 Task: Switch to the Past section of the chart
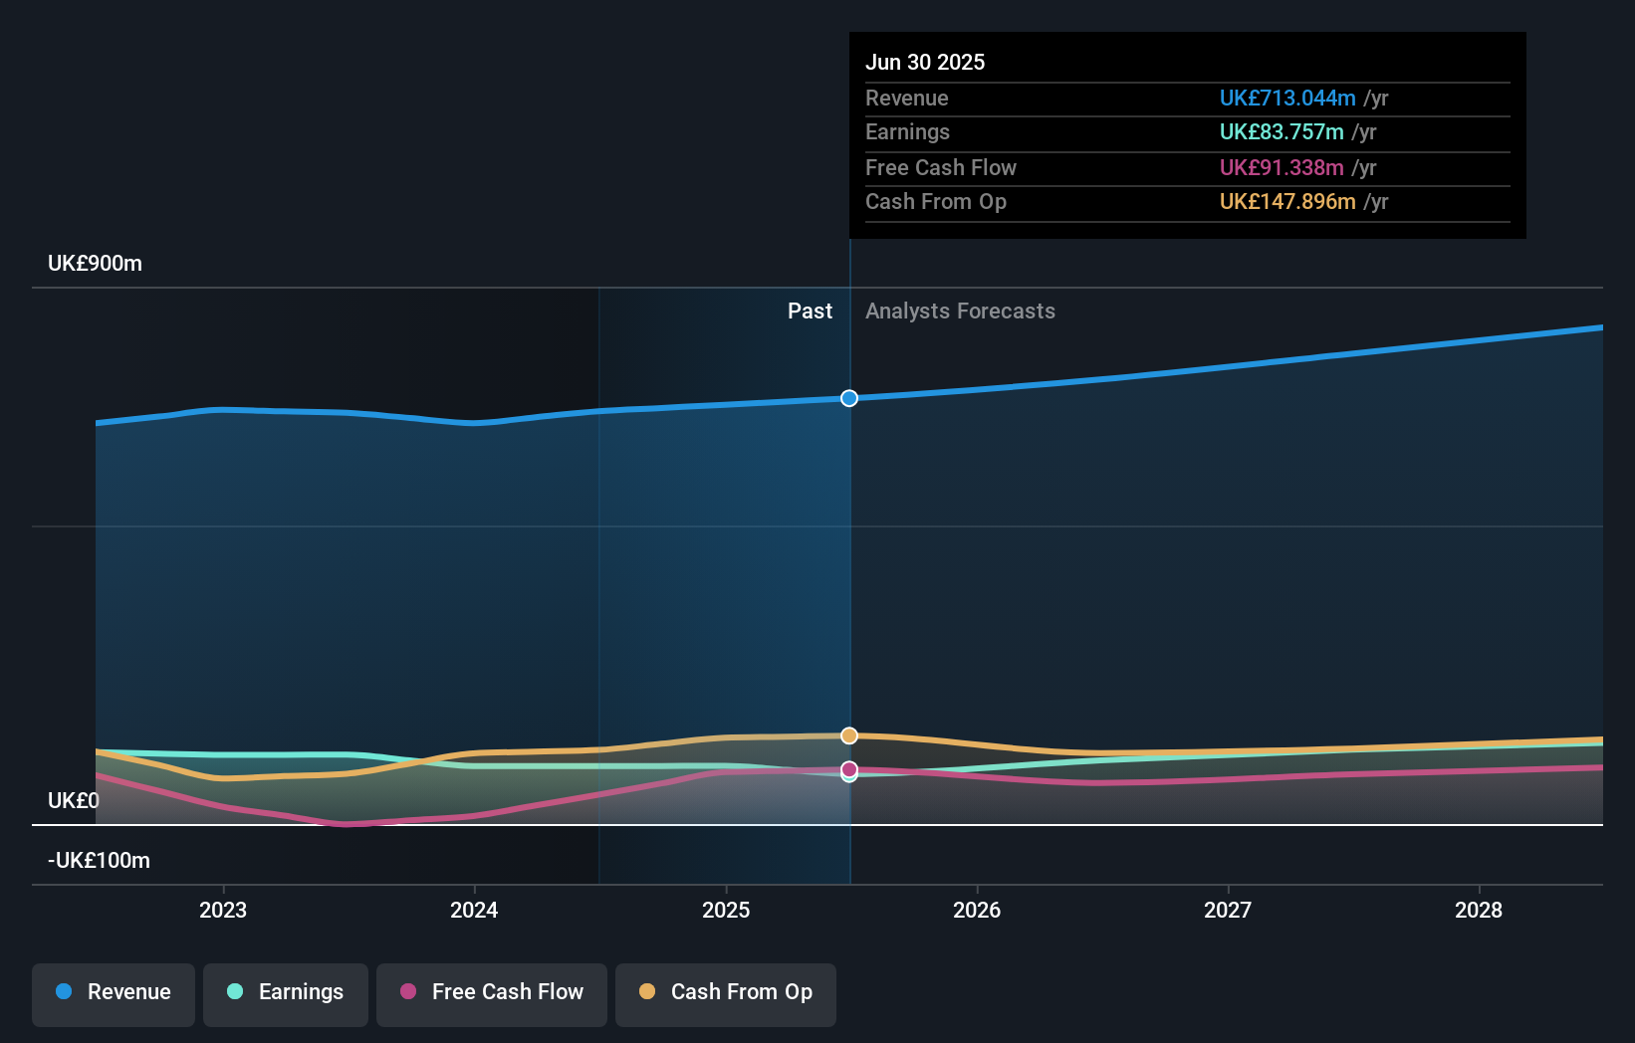click(x=810, y=311)
